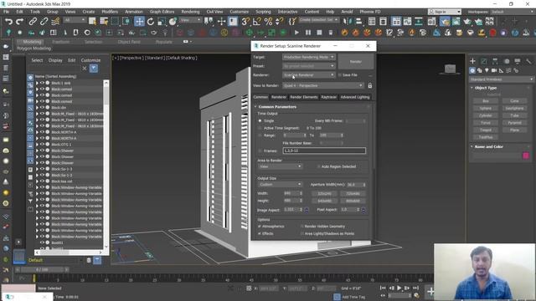Click the Render Setup teapot icon
Image resolution: width=536 pixels, height=301 pixels.
[x=445, y=22]
